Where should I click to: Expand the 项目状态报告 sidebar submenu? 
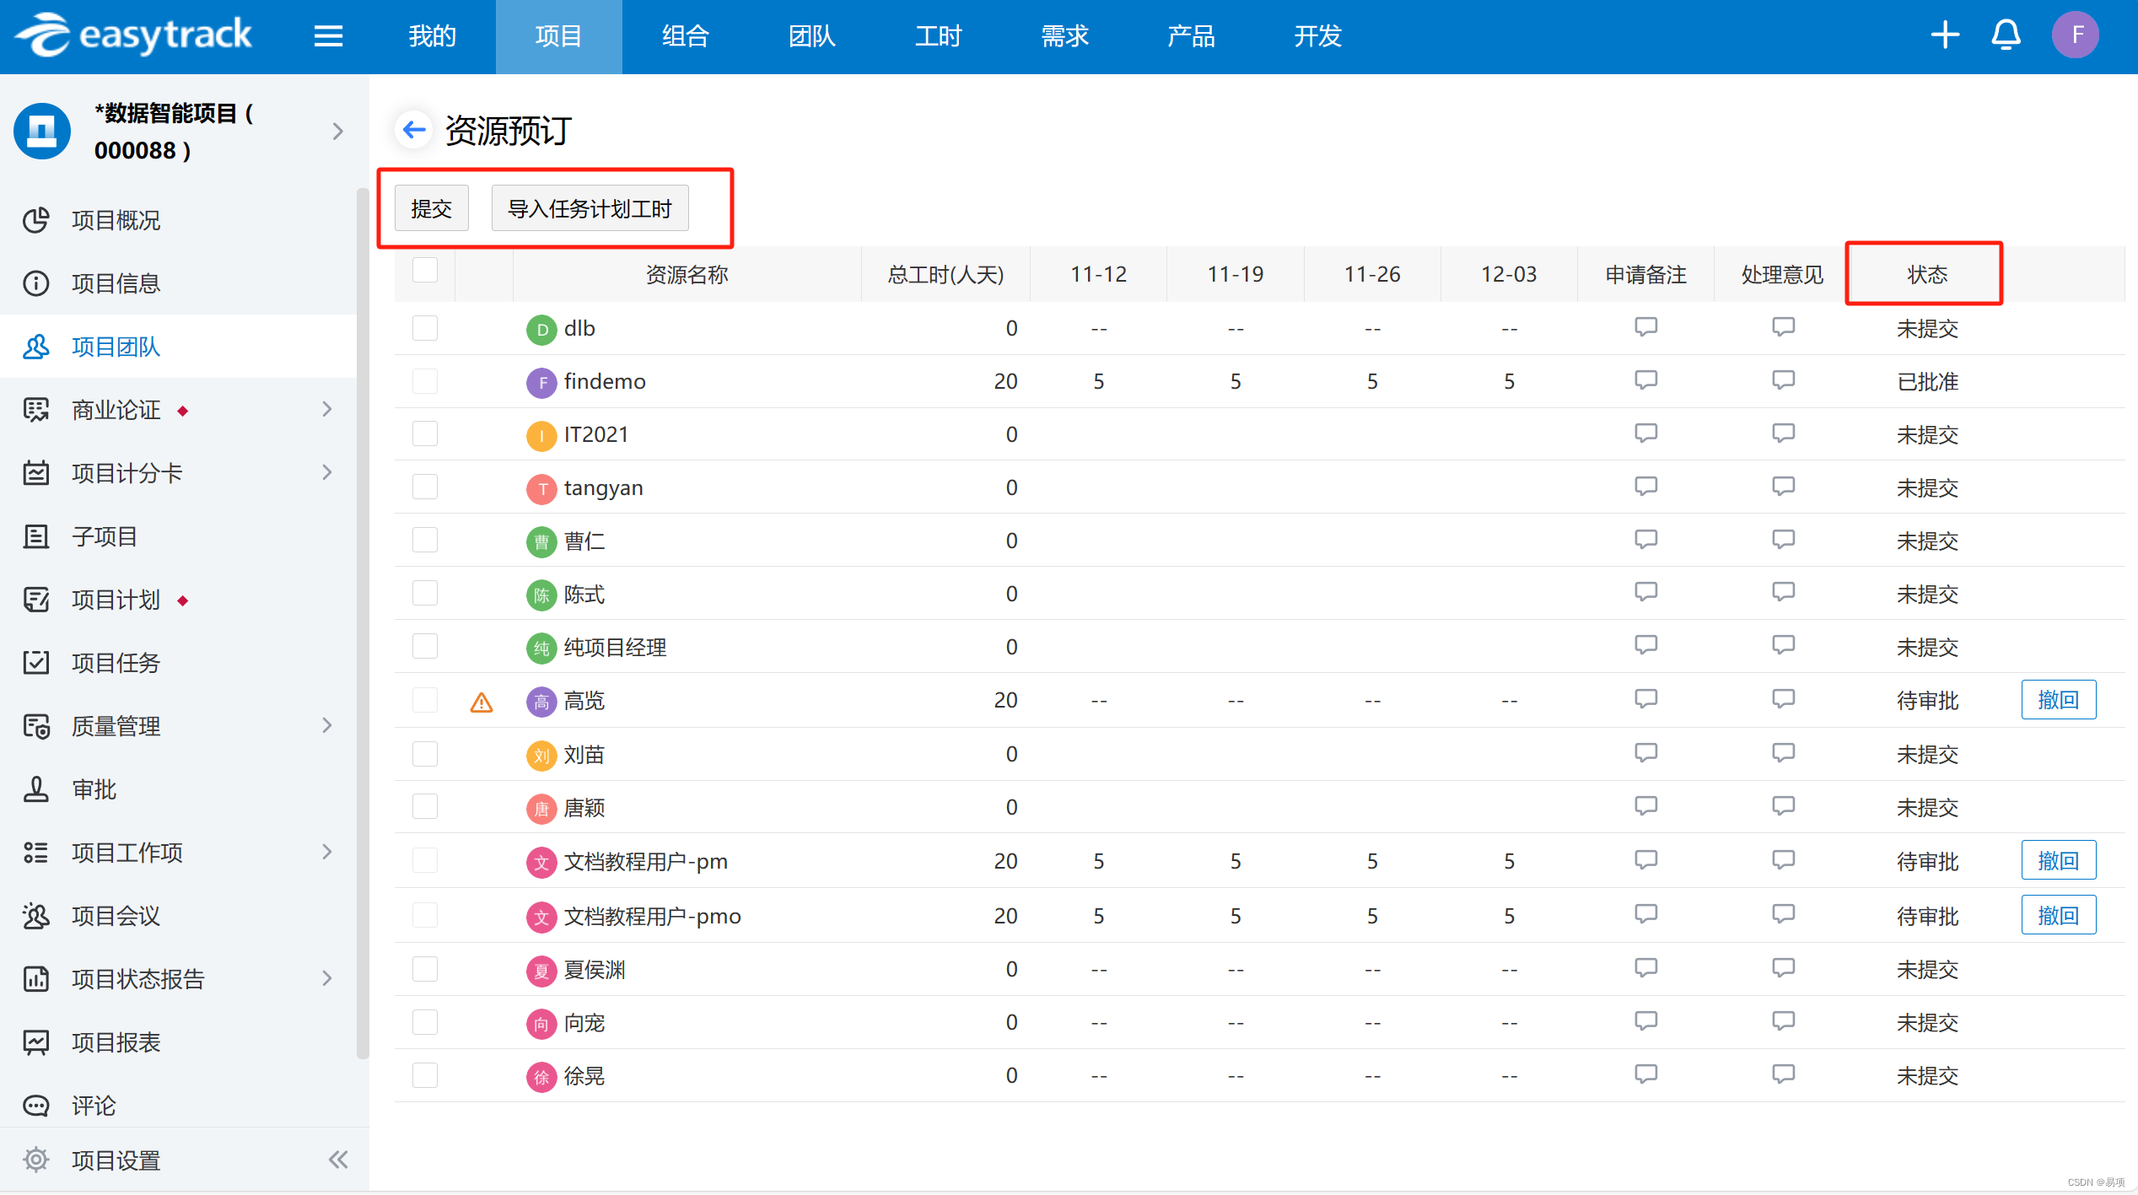327,978
